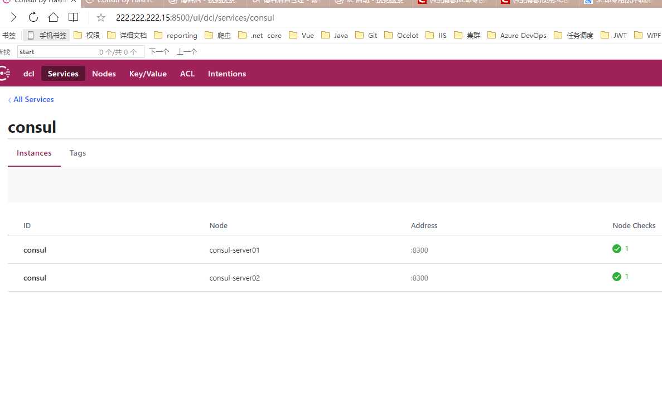The image size is (662, 406).
Task: Switch to the Instances tab
Action: point(34,153)
